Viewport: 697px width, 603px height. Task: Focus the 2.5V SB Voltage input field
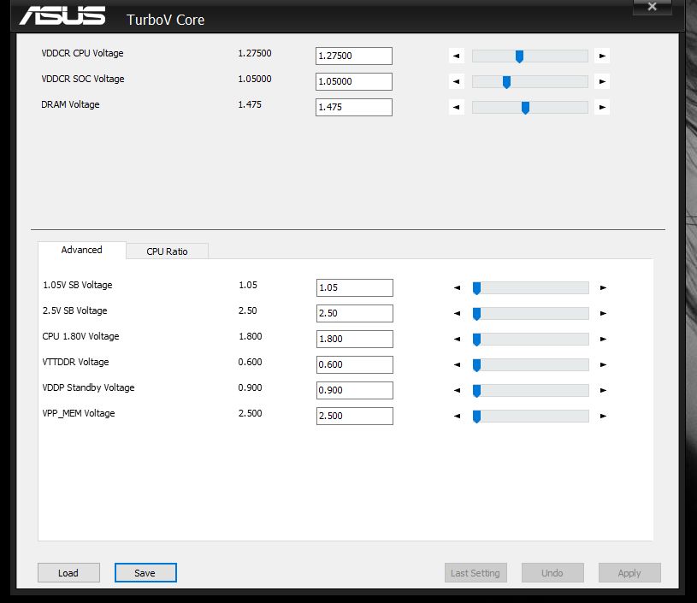pos(355,314)
